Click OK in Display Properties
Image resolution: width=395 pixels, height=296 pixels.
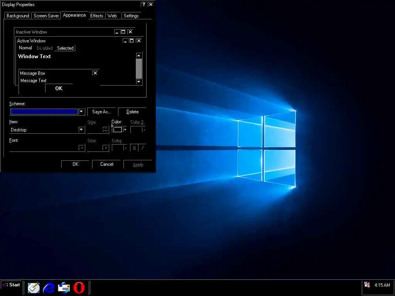pyautogui.click(x=75, y=164)
